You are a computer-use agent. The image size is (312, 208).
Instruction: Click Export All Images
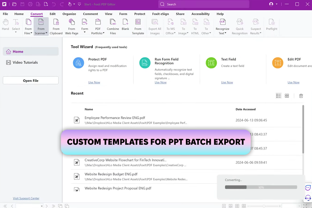click(x=155, y=26)
